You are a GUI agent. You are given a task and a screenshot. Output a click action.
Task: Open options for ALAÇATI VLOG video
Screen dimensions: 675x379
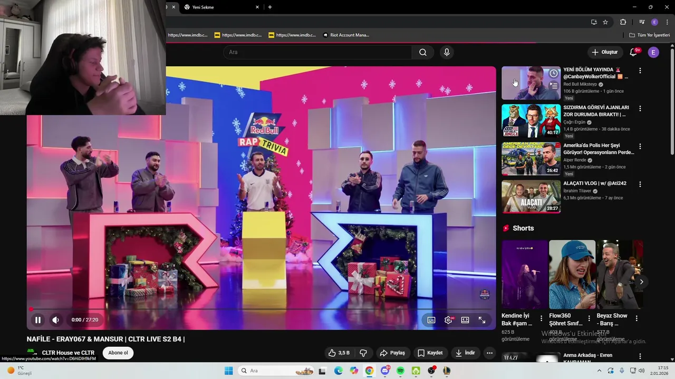[640, 184]
